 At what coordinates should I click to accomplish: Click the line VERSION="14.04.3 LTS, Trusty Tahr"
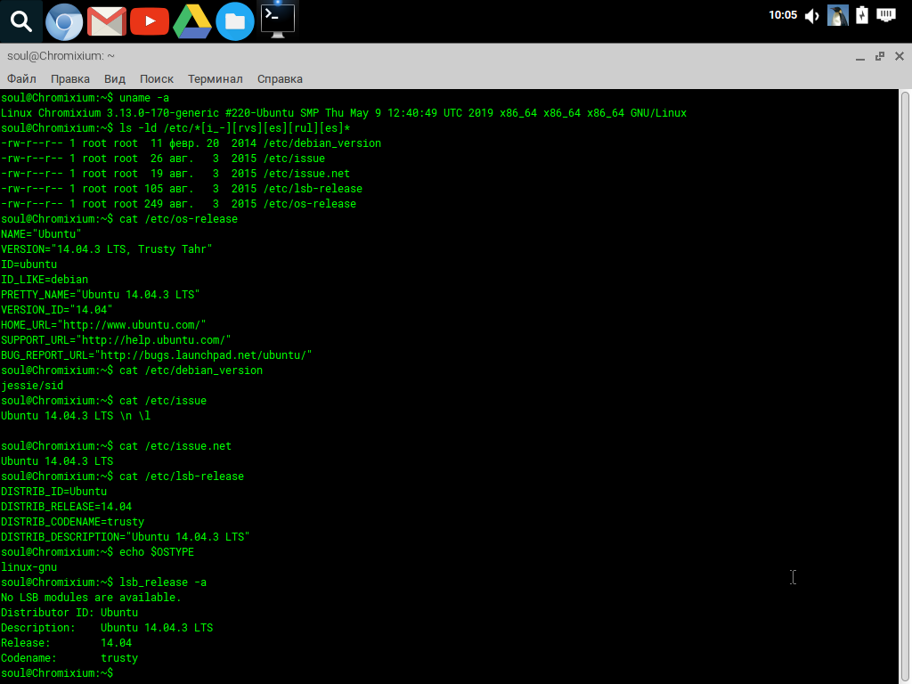107,249
